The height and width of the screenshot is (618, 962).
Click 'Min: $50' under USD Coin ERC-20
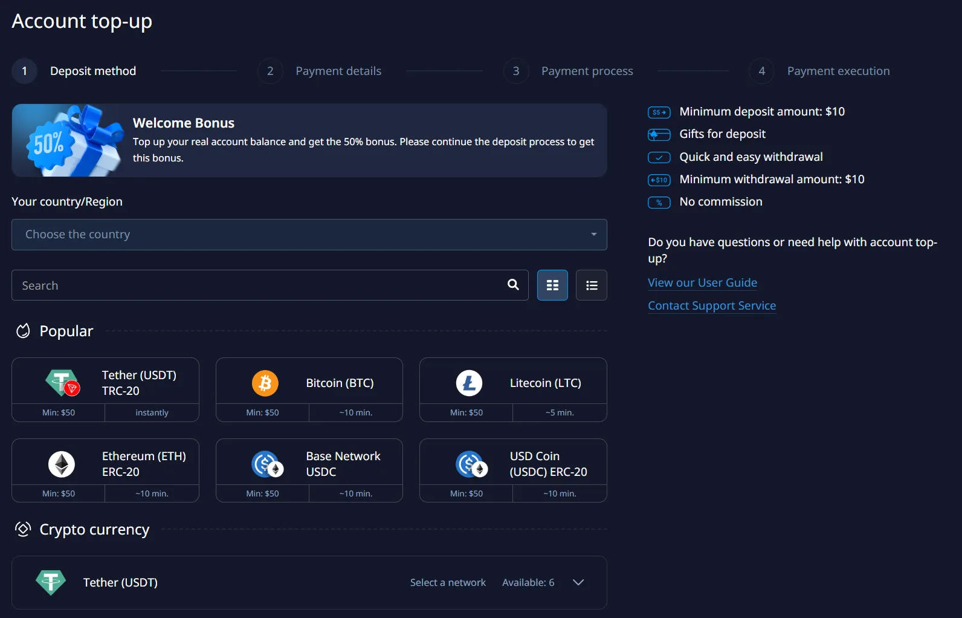coord(466,493)
